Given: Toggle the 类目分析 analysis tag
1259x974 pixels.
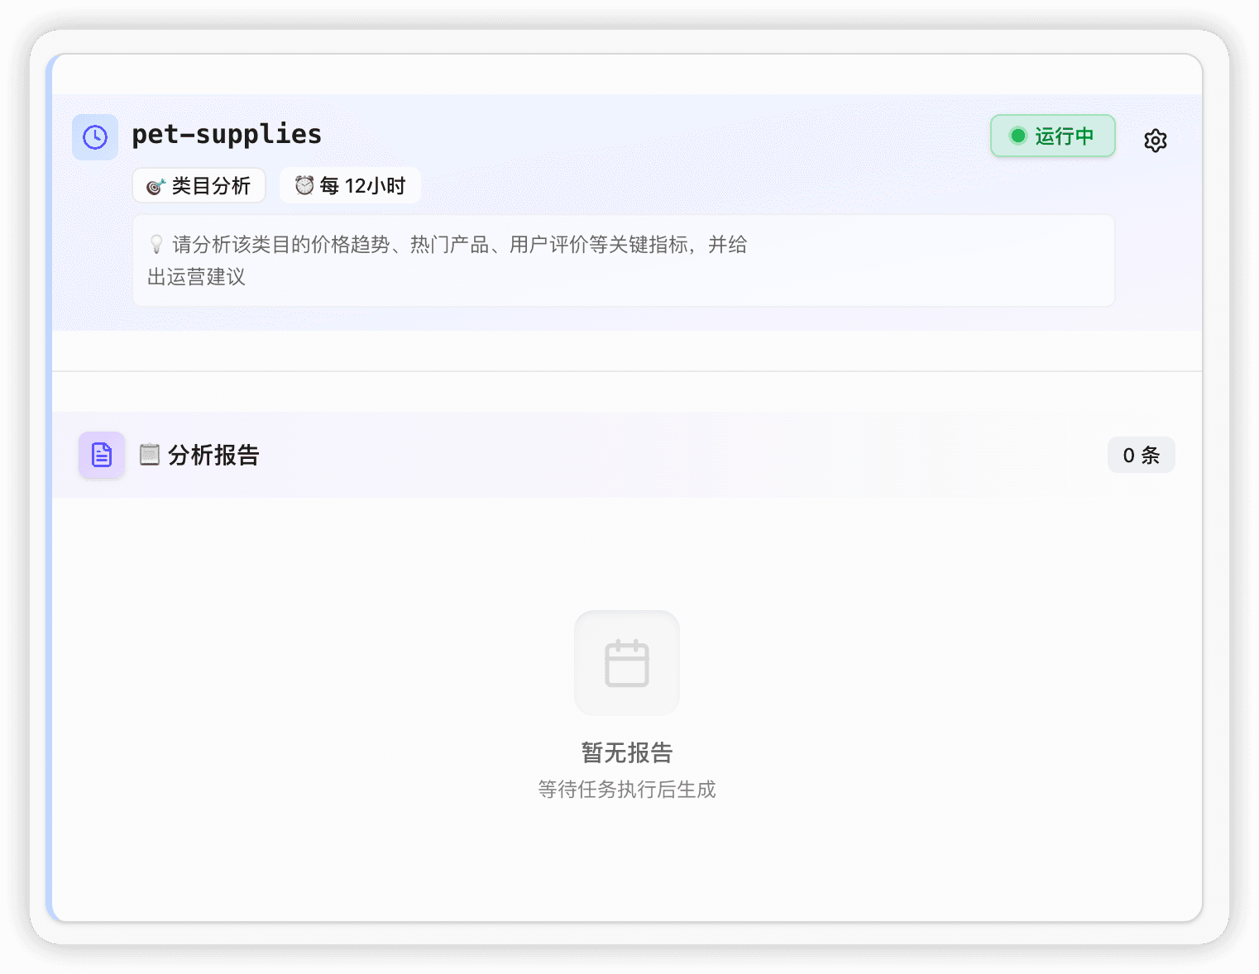Looking at the screenshot, I should (x=199, y=185).
